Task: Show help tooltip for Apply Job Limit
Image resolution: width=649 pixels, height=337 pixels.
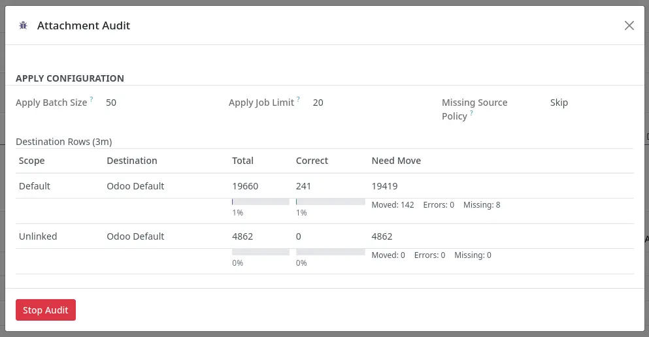Action: pos(298,99)
